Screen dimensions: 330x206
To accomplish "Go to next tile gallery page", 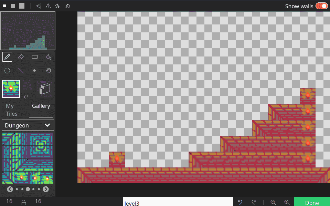I will click(46, 189).
